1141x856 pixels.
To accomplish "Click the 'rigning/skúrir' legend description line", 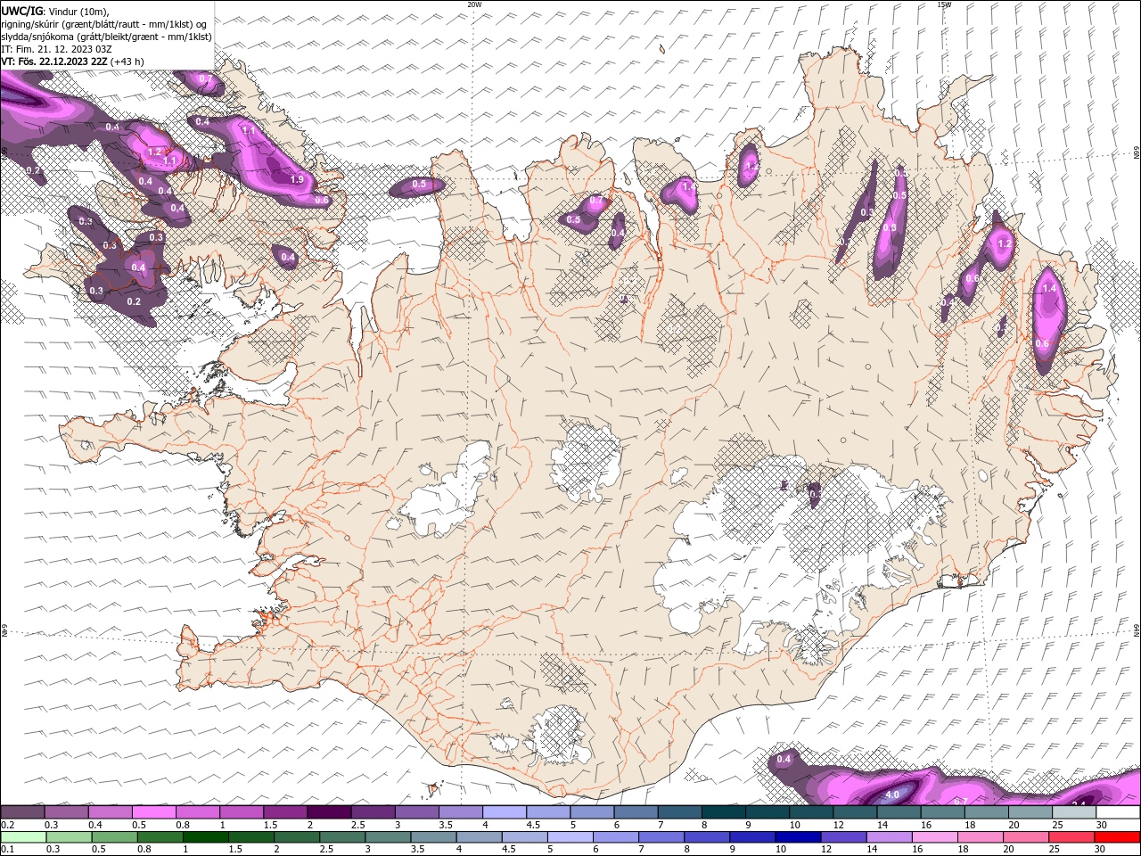I will coord(104,24).
